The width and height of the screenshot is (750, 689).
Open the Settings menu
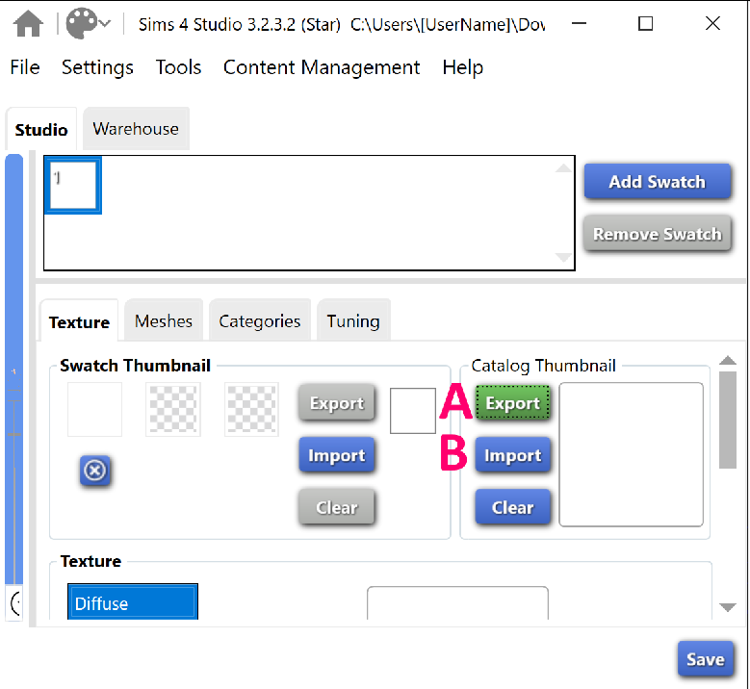[x=97, y=67]
